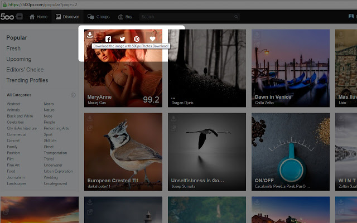Viewport: 357px width, 223px height.
Task: Open the ON/OFF coffee cup photo
Action: coord(291,152)
